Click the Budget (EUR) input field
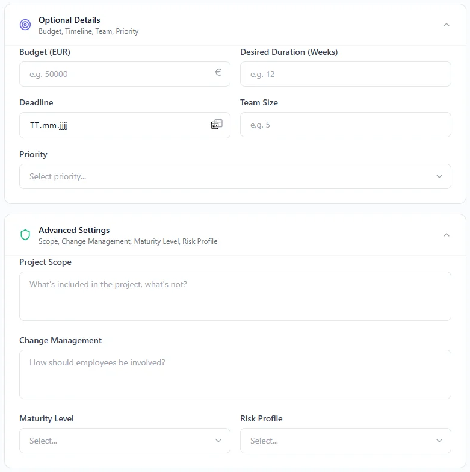This screenshot has width=470, height=472. pos(117,74)
